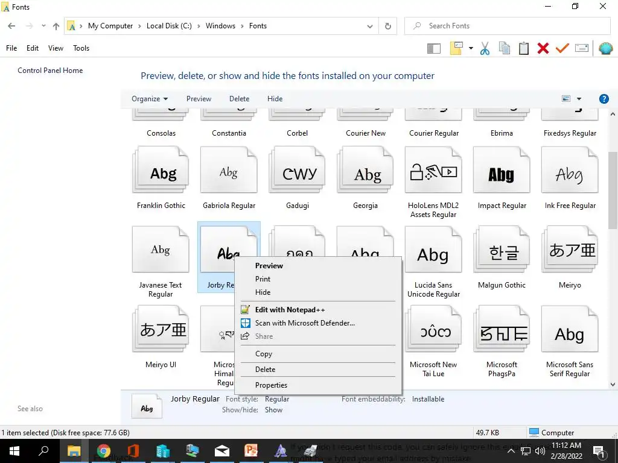Open the Organize dropdown
The width and height of the screenshot is (618, 463).
pos(150,99)
